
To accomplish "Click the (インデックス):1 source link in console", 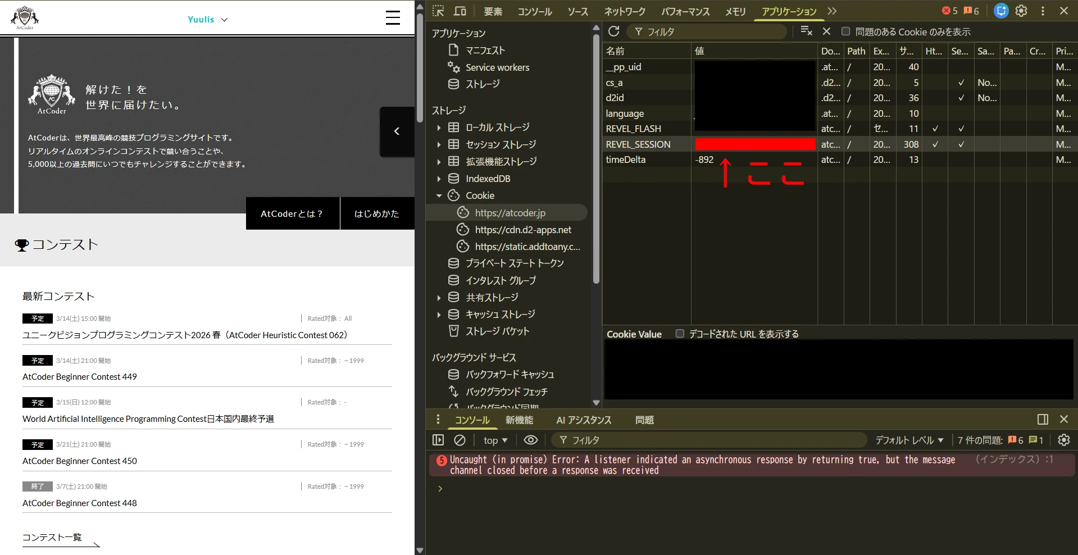I will (x=1014, y=459).
